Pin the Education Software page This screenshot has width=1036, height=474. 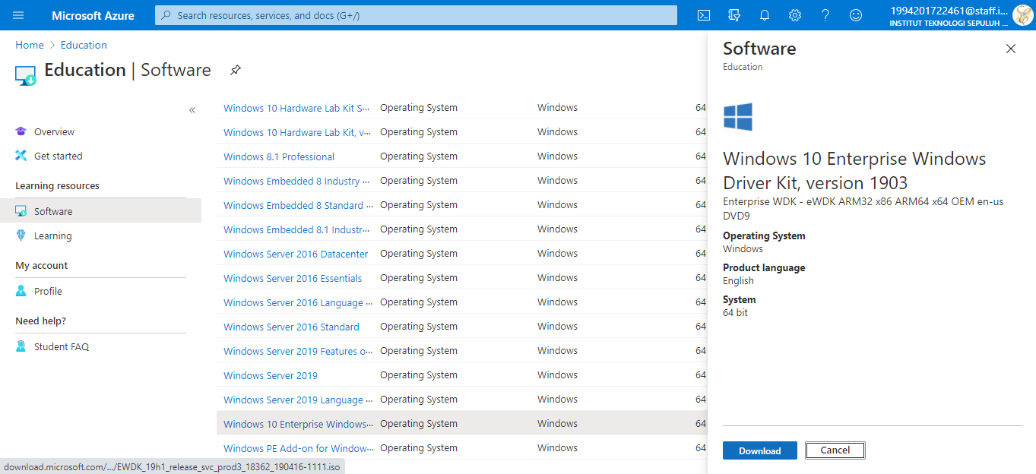pos(236,71)
